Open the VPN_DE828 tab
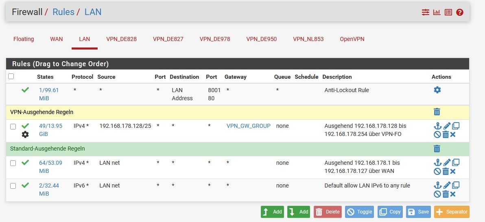485x222 pixels. pyautogui.click(x=122, y=39)
